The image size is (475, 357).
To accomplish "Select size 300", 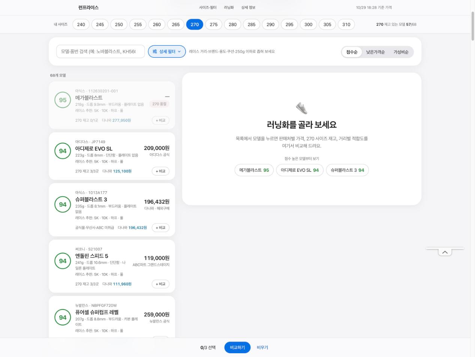I will (308, 24).
